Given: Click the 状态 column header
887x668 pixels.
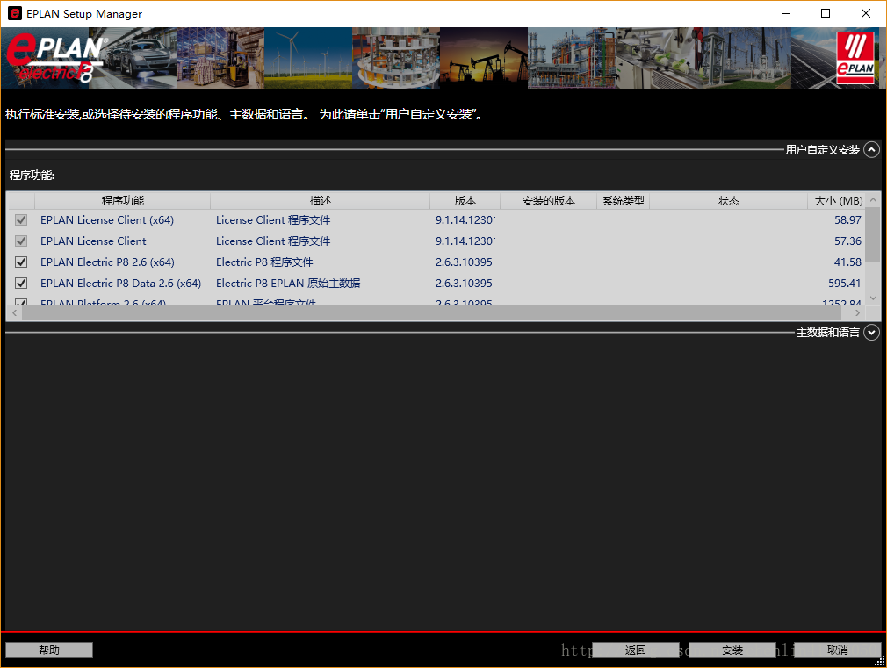Looking at the screenshot, I should coord(729,201).
